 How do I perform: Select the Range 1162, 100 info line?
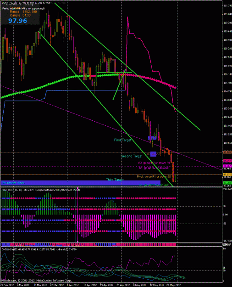click(23, 12)
